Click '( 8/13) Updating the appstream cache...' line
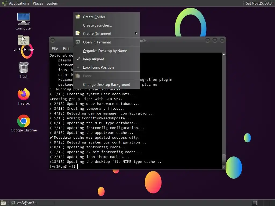Screen dimensions: 275x206 click(x=91, y=133)
